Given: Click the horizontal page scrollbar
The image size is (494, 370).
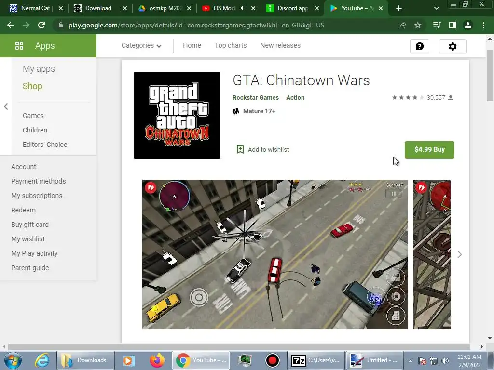Looking at the screenshot, I should 238,346.
